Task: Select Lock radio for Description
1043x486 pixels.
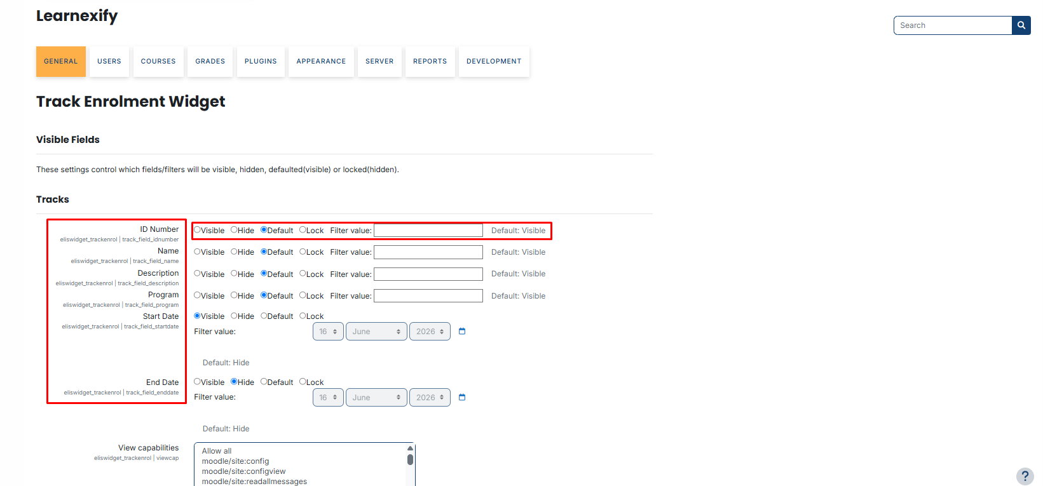Action: pos(303,274)
